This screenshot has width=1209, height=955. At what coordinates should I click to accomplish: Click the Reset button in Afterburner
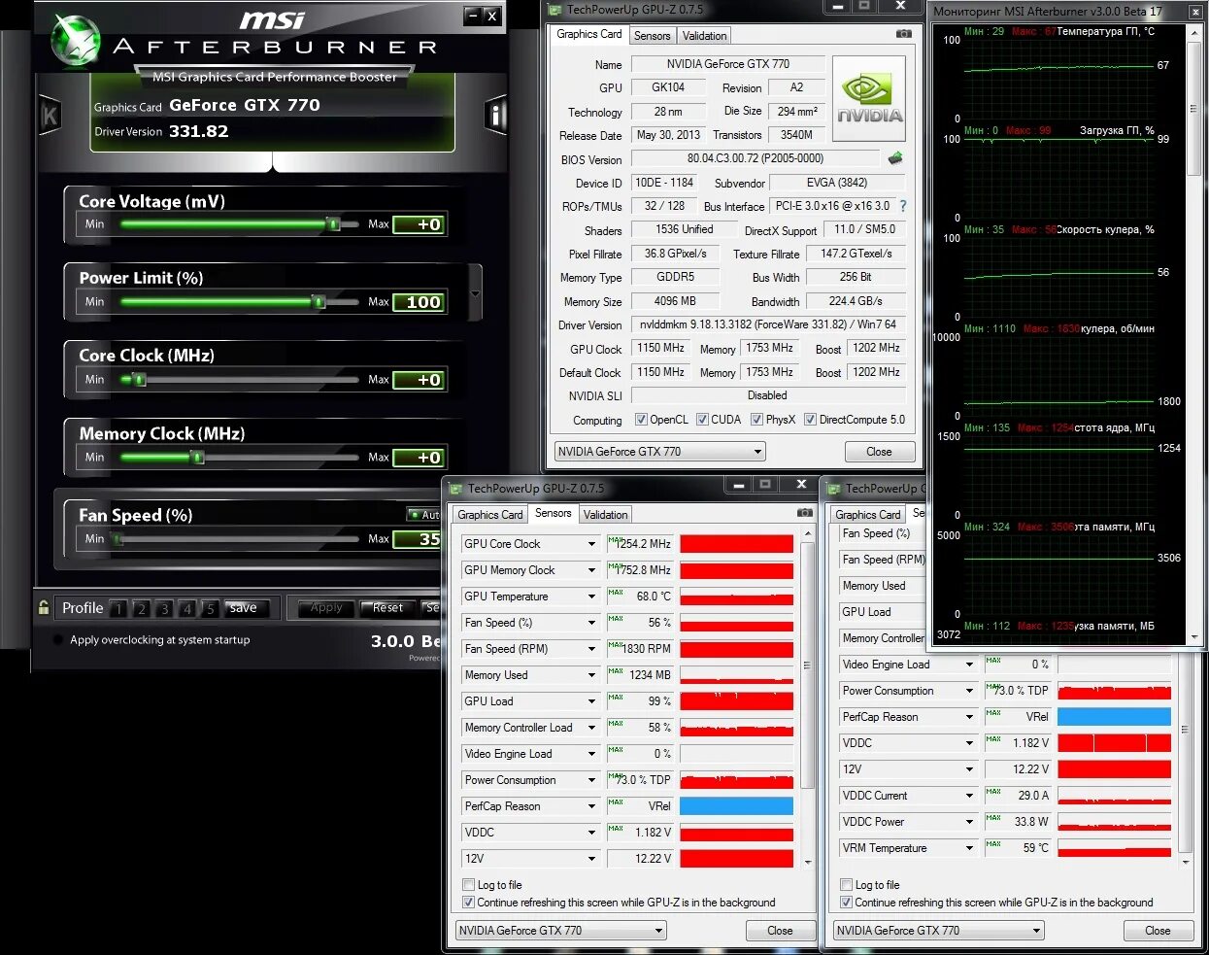388,608
